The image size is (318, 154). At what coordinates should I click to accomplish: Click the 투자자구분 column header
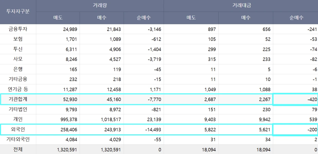(18, 12)
